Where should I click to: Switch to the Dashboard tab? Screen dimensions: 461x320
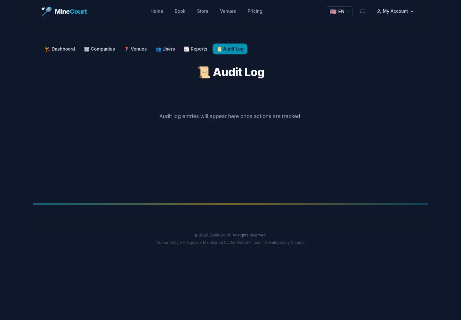pyautogui.click(x=60, y=49)
